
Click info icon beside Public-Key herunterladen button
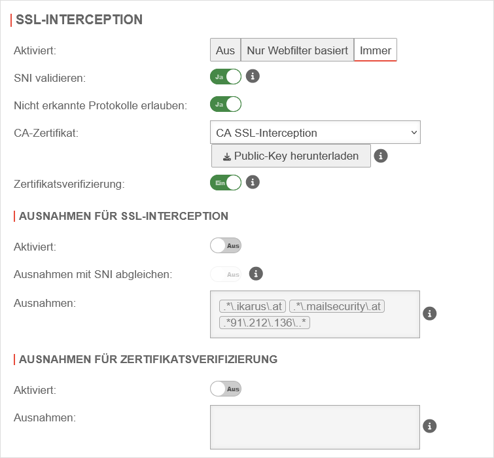381,156
